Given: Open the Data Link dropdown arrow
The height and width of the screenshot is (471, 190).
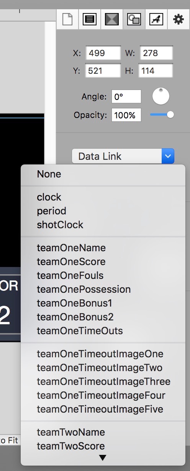Looking at the screenshot, I should coord(168,156).
